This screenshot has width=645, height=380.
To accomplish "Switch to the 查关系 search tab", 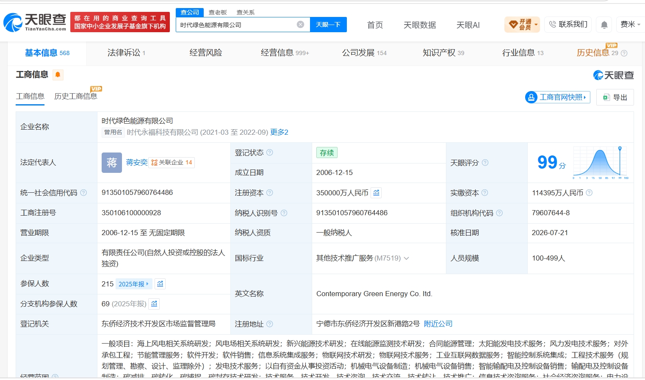I will (x=246, y=12).
